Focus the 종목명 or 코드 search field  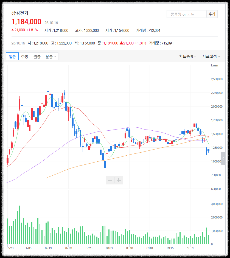pos(187,14)
